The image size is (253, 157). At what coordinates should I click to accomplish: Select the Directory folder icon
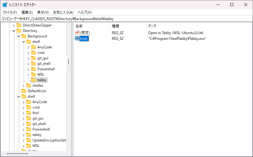[19, 31]
